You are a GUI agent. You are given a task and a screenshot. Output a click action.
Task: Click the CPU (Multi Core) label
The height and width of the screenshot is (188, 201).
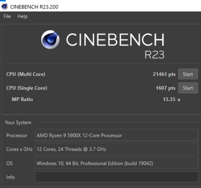coord(26,74)
